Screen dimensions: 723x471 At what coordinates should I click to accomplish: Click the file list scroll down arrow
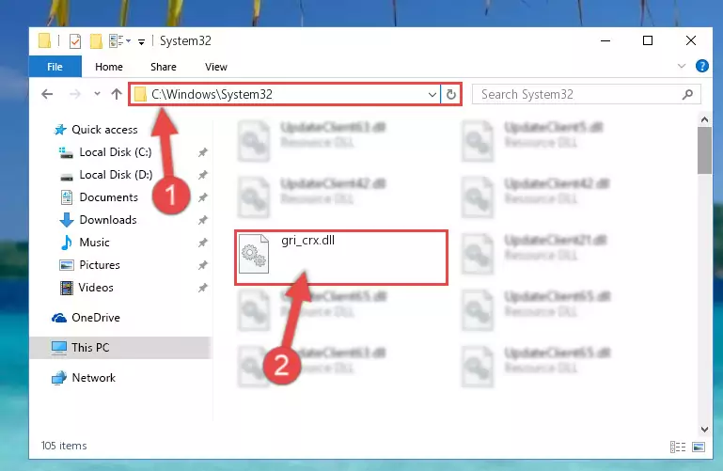(704, 430)
